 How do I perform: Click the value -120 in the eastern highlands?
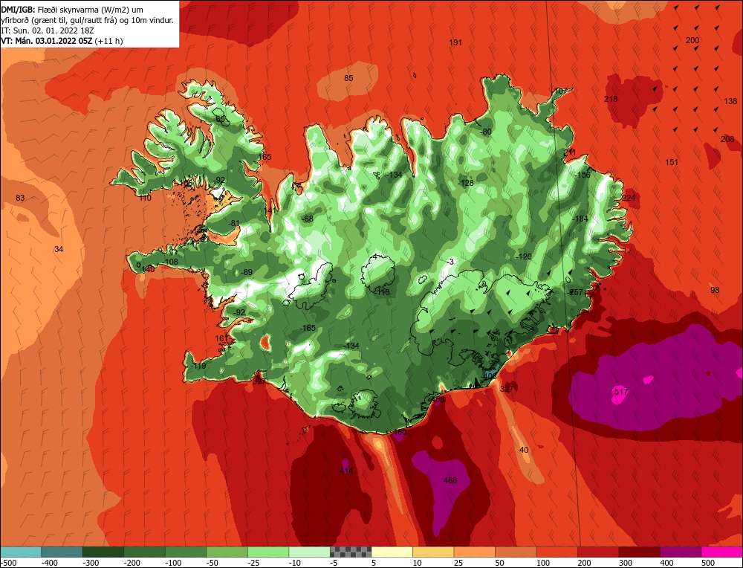click(x=523, y=256)
